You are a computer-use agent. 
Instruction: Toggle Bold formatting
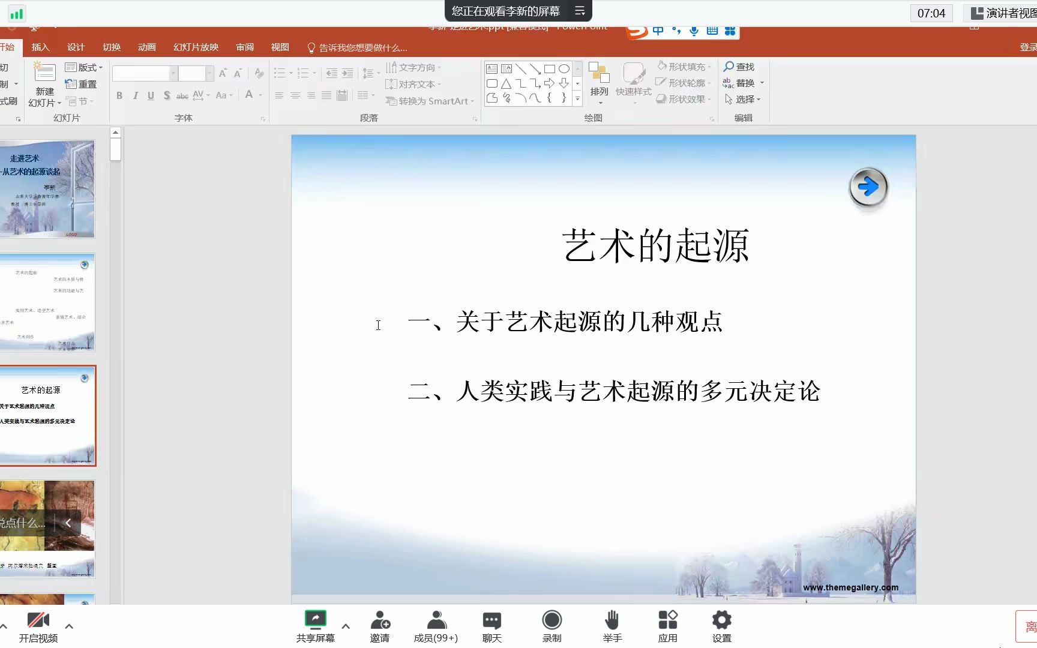119,95
